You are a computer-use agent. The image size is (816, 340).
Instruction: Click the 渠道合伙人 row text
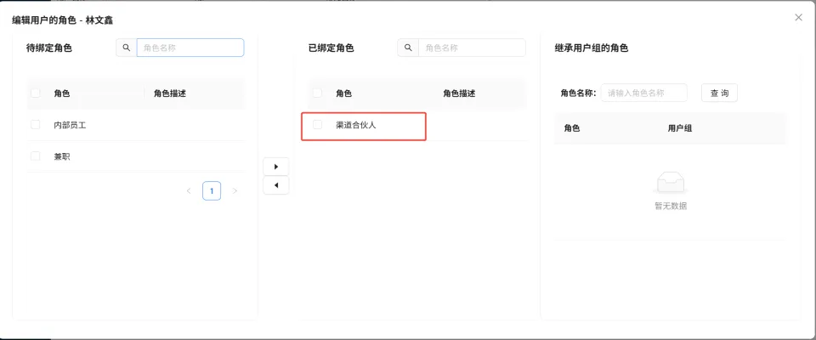356,125
